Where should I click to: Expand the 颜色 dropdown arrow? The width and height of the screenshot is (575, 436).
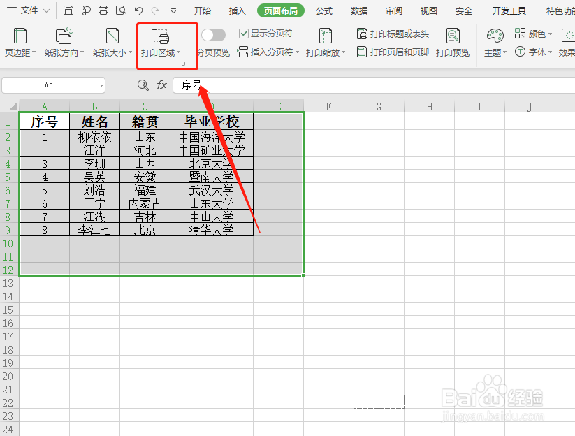pyautogui.click(x=550, y=34)
